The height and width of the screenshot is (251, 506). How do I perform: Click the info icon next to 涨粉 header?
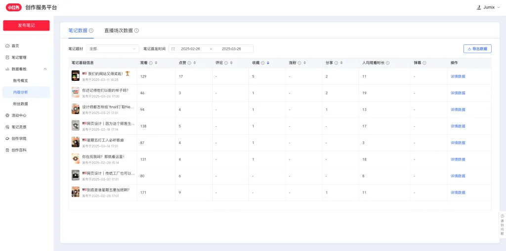tap(299, 63)
